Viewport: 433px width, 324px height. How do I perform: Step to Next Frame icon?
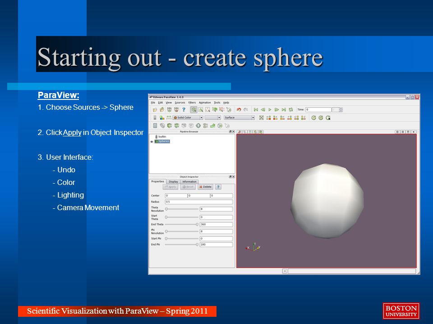coord(276,110)
